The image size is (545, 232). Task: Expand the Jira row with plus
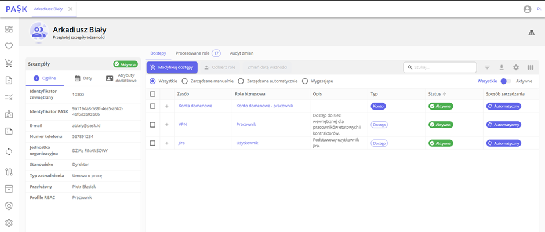point(167,143)
